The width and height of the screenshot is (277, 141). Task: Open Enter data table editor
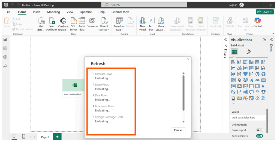coord(82,24)
